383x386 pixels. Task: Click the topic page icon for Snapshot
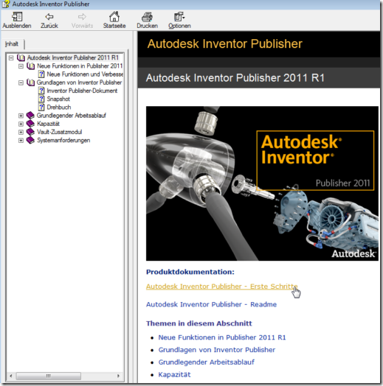coord(41,99)
